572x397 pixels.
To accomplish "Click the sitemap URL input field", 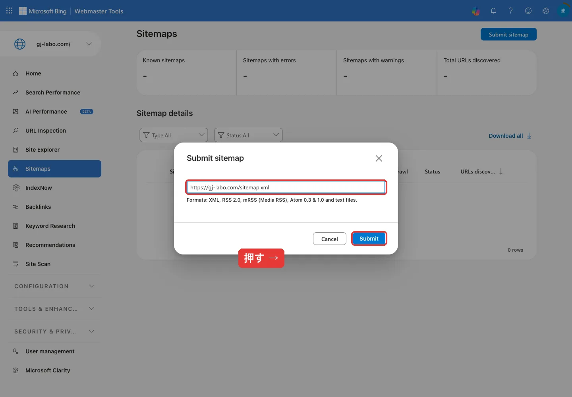I will click(x=286, y=187).
